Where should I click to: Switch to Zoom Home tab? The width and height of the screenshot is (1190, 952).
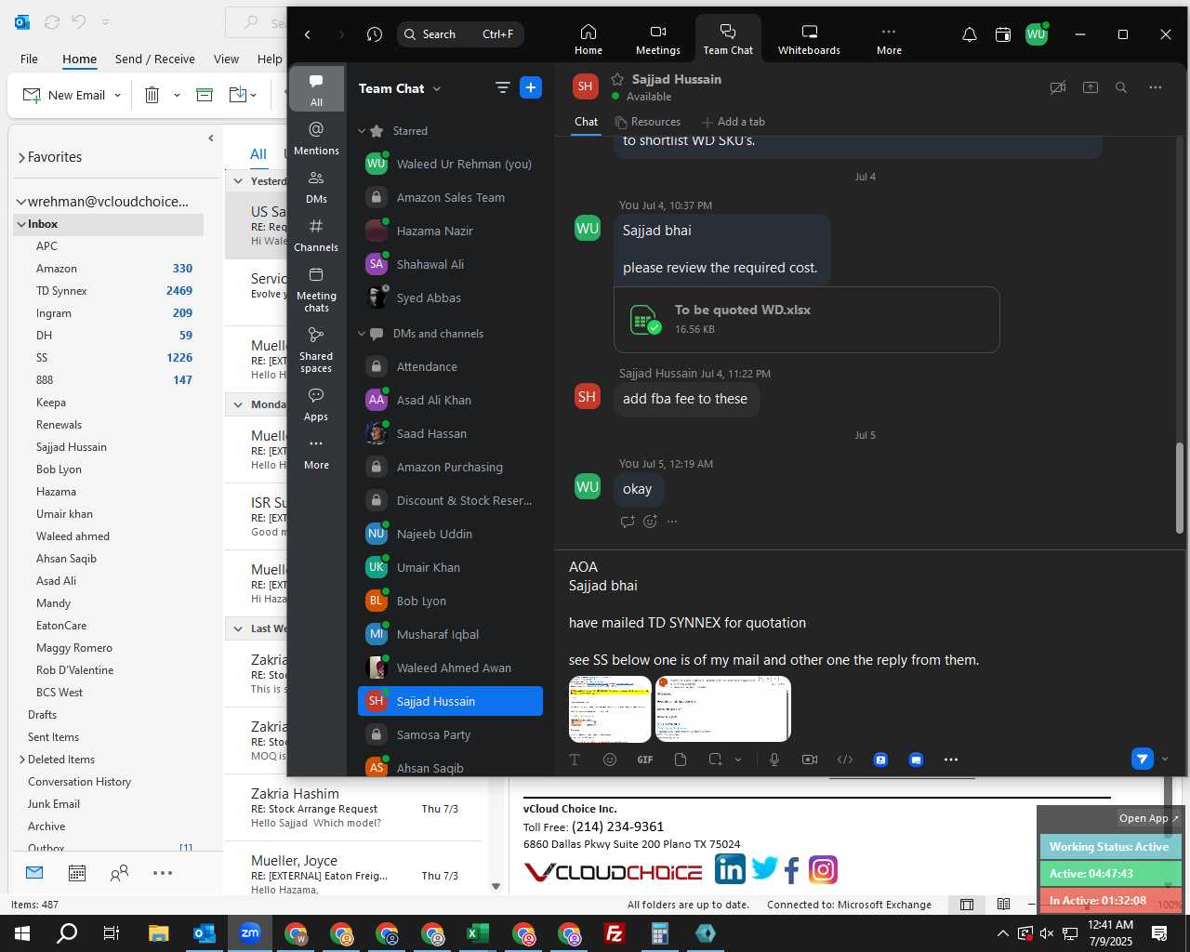point(588,39)
